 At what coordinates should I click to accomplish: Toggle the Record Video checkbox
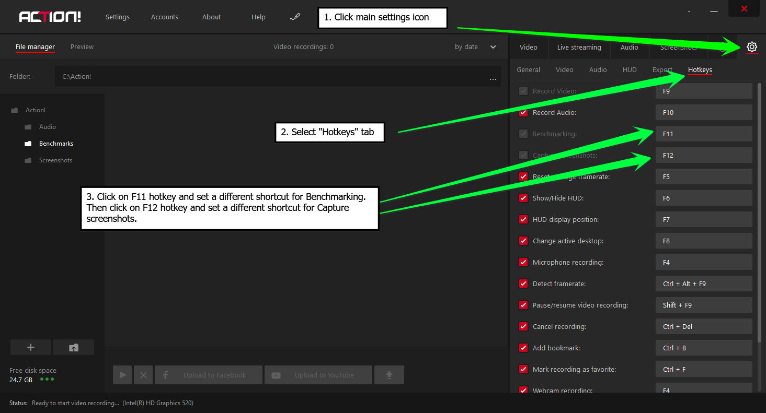click(x=523, y=91)
